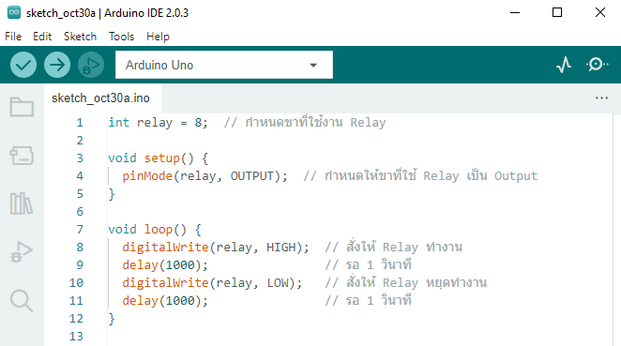Viewport: 621px width, 346px height.
Task: Open the Tools menu
Action: pyautogui.click(x=122, y=37)
